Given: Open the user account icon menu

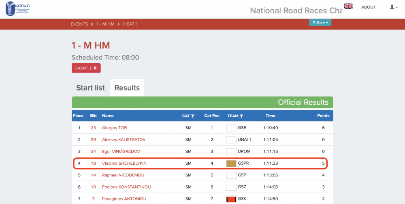Looking at the screenshot, I should click(x=393, y=7).
